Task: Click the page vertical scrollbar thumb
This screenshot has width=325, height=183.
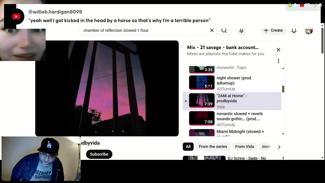Action: pyautogui.click(x=323, y=41)
